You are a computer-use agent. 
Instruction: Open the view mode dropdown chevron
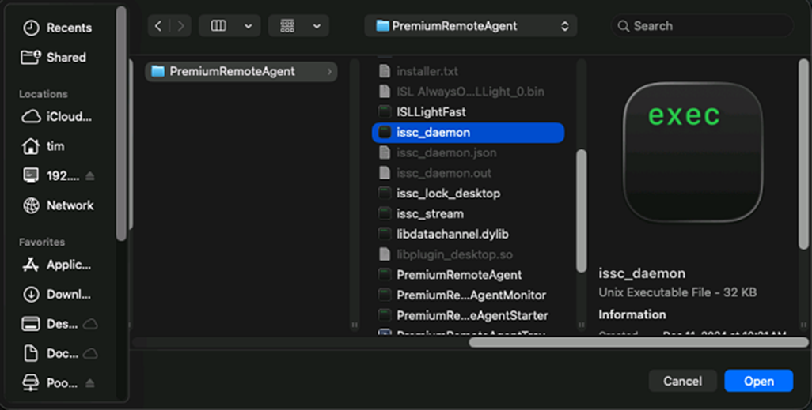click(248, 26)
